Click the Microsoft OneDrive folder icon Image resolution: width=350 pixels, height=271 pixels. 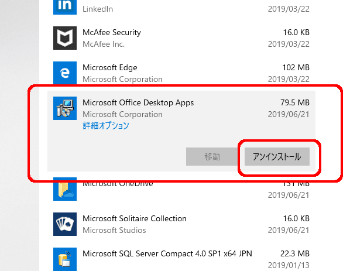coord(65,189)
